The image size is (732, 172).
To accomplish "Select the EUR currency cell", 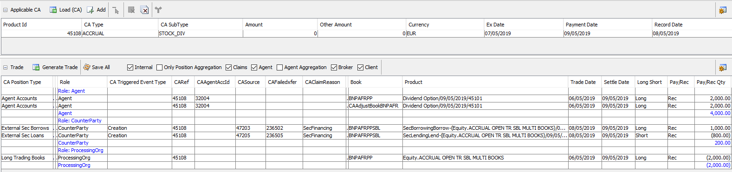I will pos(445,34).
